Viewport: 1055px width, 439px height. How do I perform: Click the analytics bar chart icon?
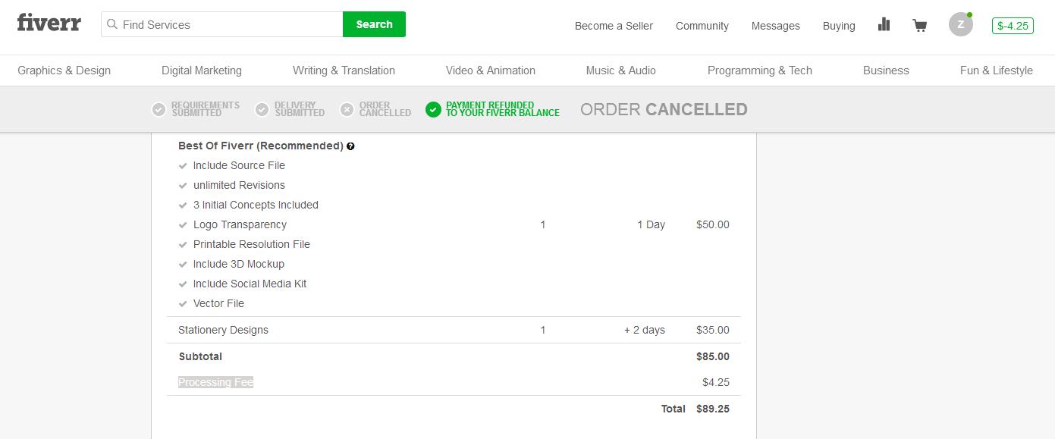(x=884, y=24)
